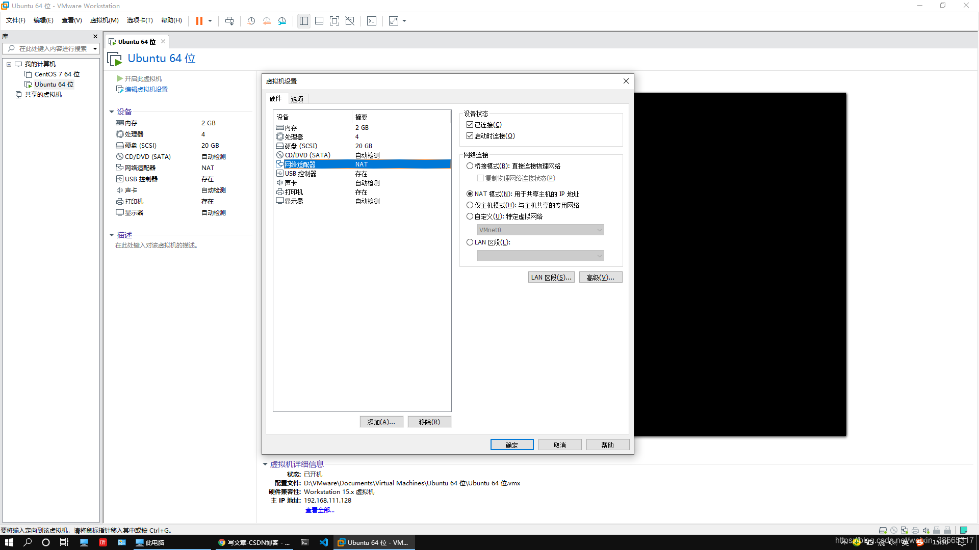The height and width of the screenshot is (550, 979).
Task: Click 查看全部... link
Action: click(320, 510)
